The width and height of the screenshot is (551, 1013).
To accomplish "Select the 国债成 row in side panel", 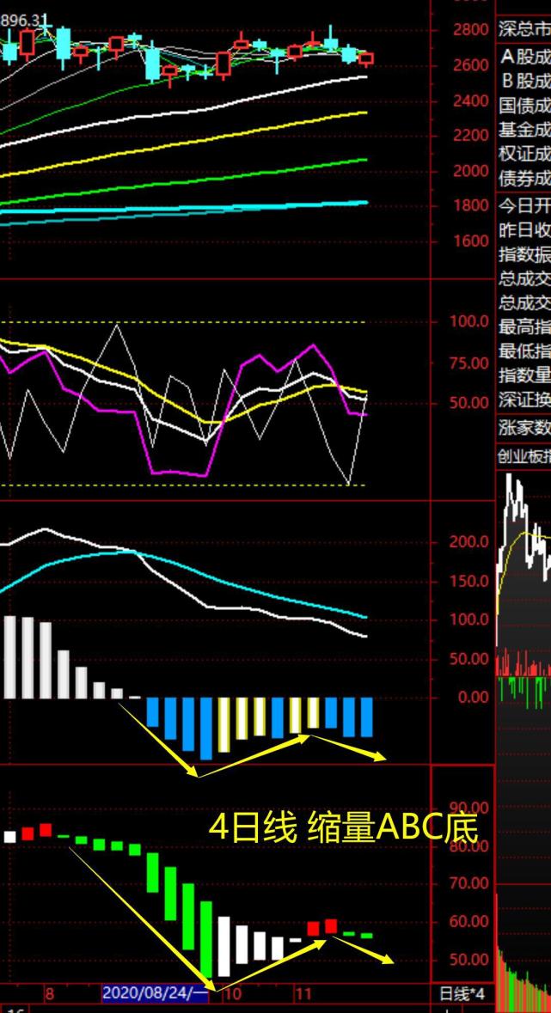I will pyautogui.click(x=523, y=106).
